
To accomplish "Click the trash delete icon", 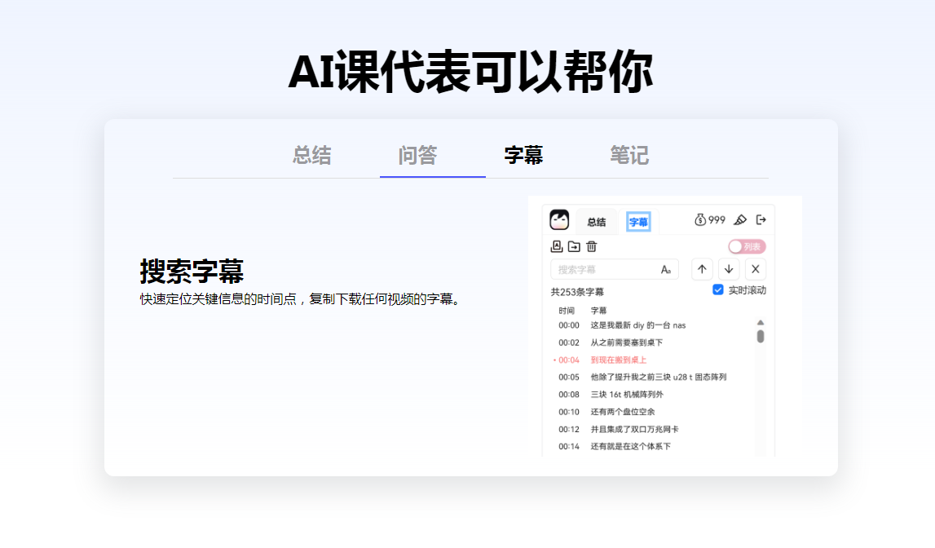I will click(x=591, y=246).
